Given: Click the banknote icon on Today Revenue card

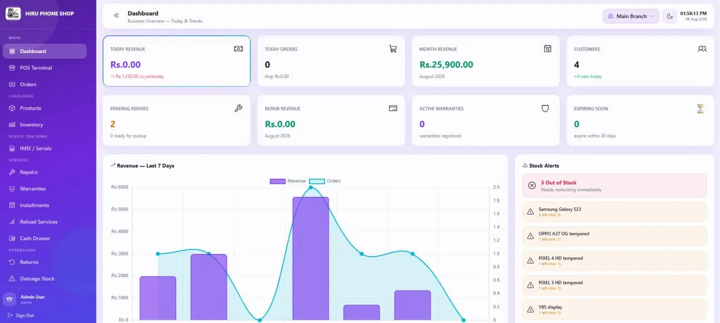Looking at the screenshot, I should coord(238,49).
